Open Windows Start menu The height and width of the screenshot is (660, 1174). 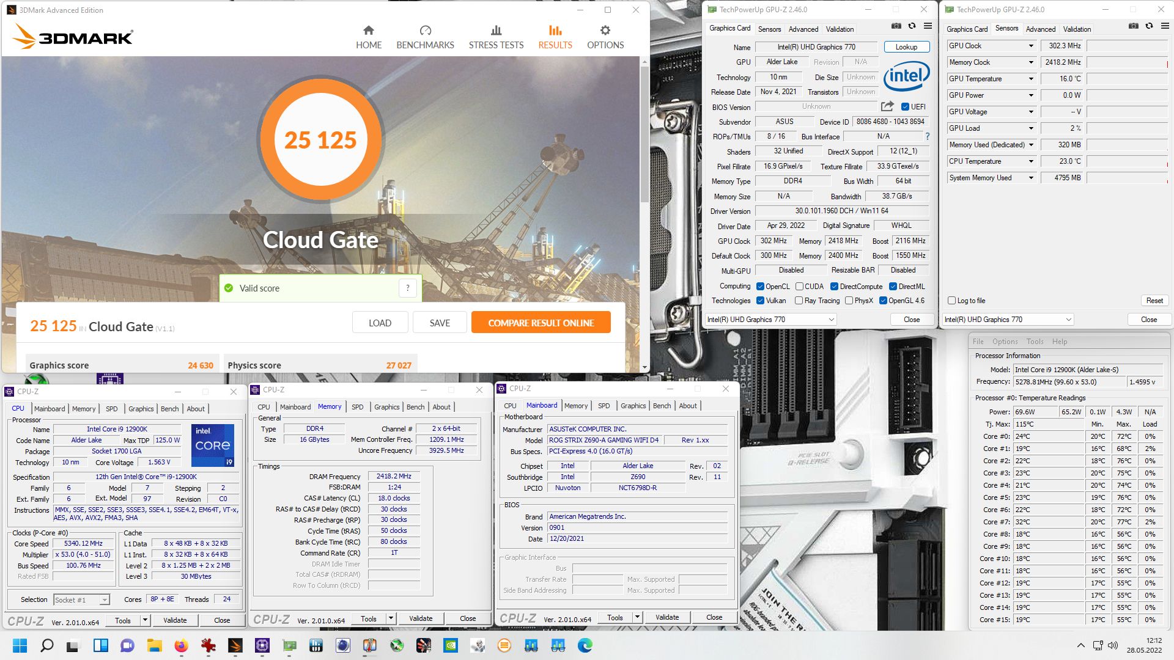pos(20,645)
